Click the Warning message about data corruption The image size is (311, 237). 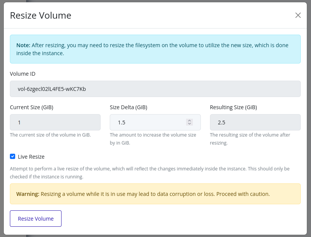pyautogui.click(x=155, y=194)
